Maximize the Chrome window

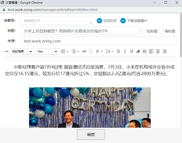[x=166, y=3]
